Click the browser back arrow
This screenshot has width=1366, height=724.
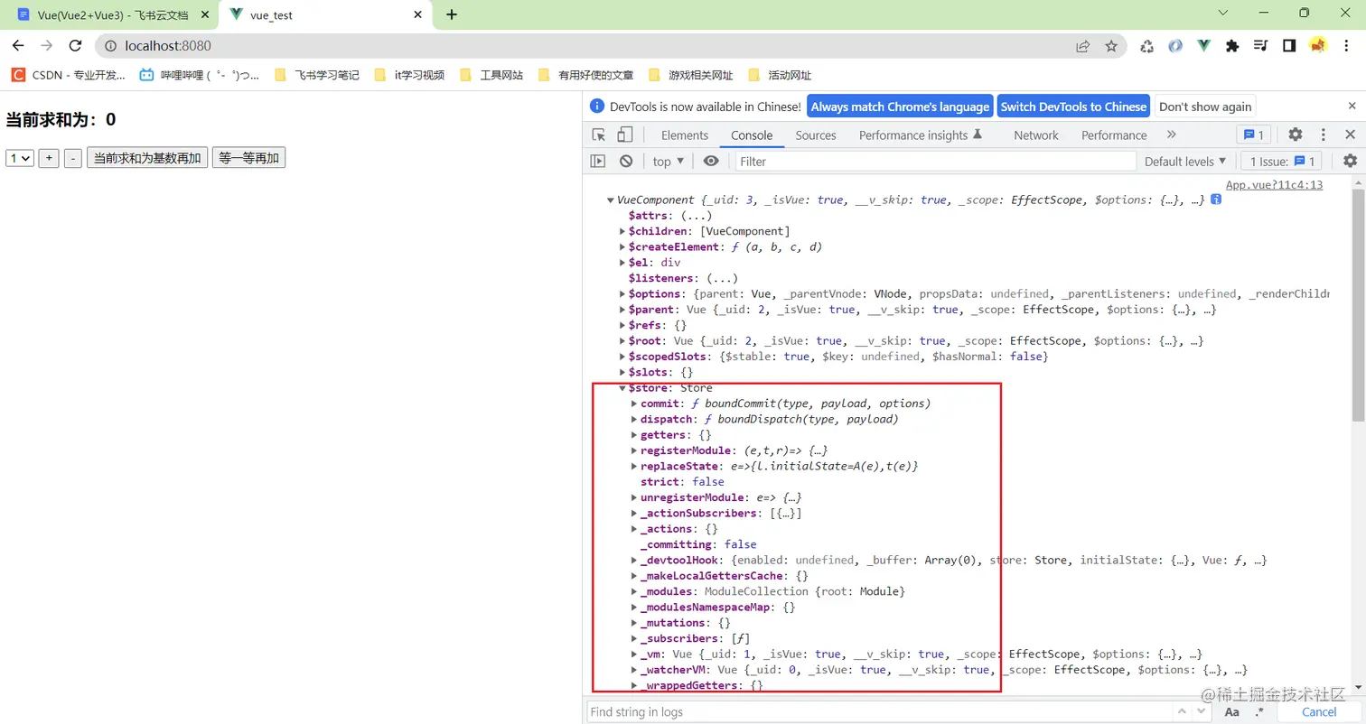pyautogui.click(x=19, y=46)
